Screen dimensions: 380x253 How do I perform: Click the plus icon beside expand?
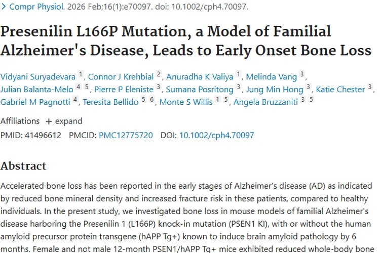coord(49,121)
